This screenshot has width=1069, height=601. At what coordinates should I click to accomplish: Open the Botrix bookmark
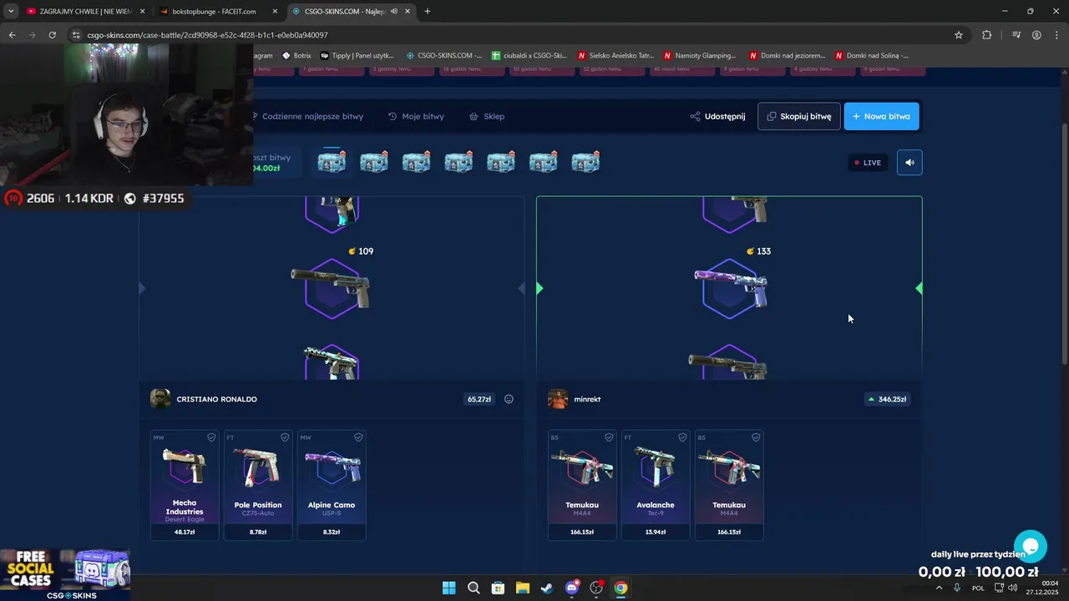[x=296, y=56]
